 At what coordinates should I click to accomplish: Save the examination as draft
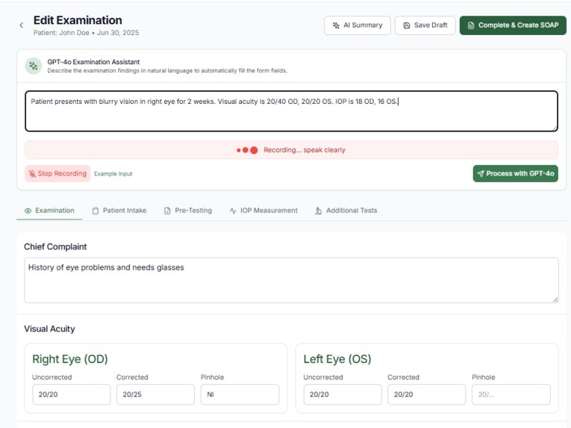425,25
